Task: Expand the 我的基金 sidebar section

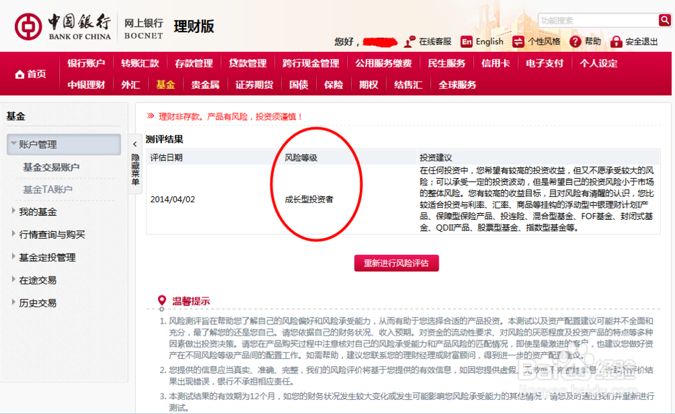Action: [38, 212]
